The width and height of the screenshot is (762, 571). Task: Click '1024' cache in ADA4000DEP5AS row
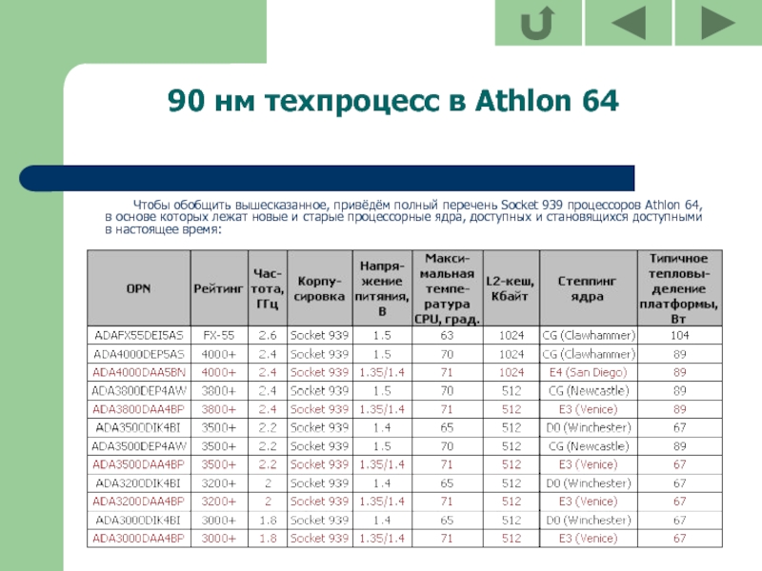[511, 354]
